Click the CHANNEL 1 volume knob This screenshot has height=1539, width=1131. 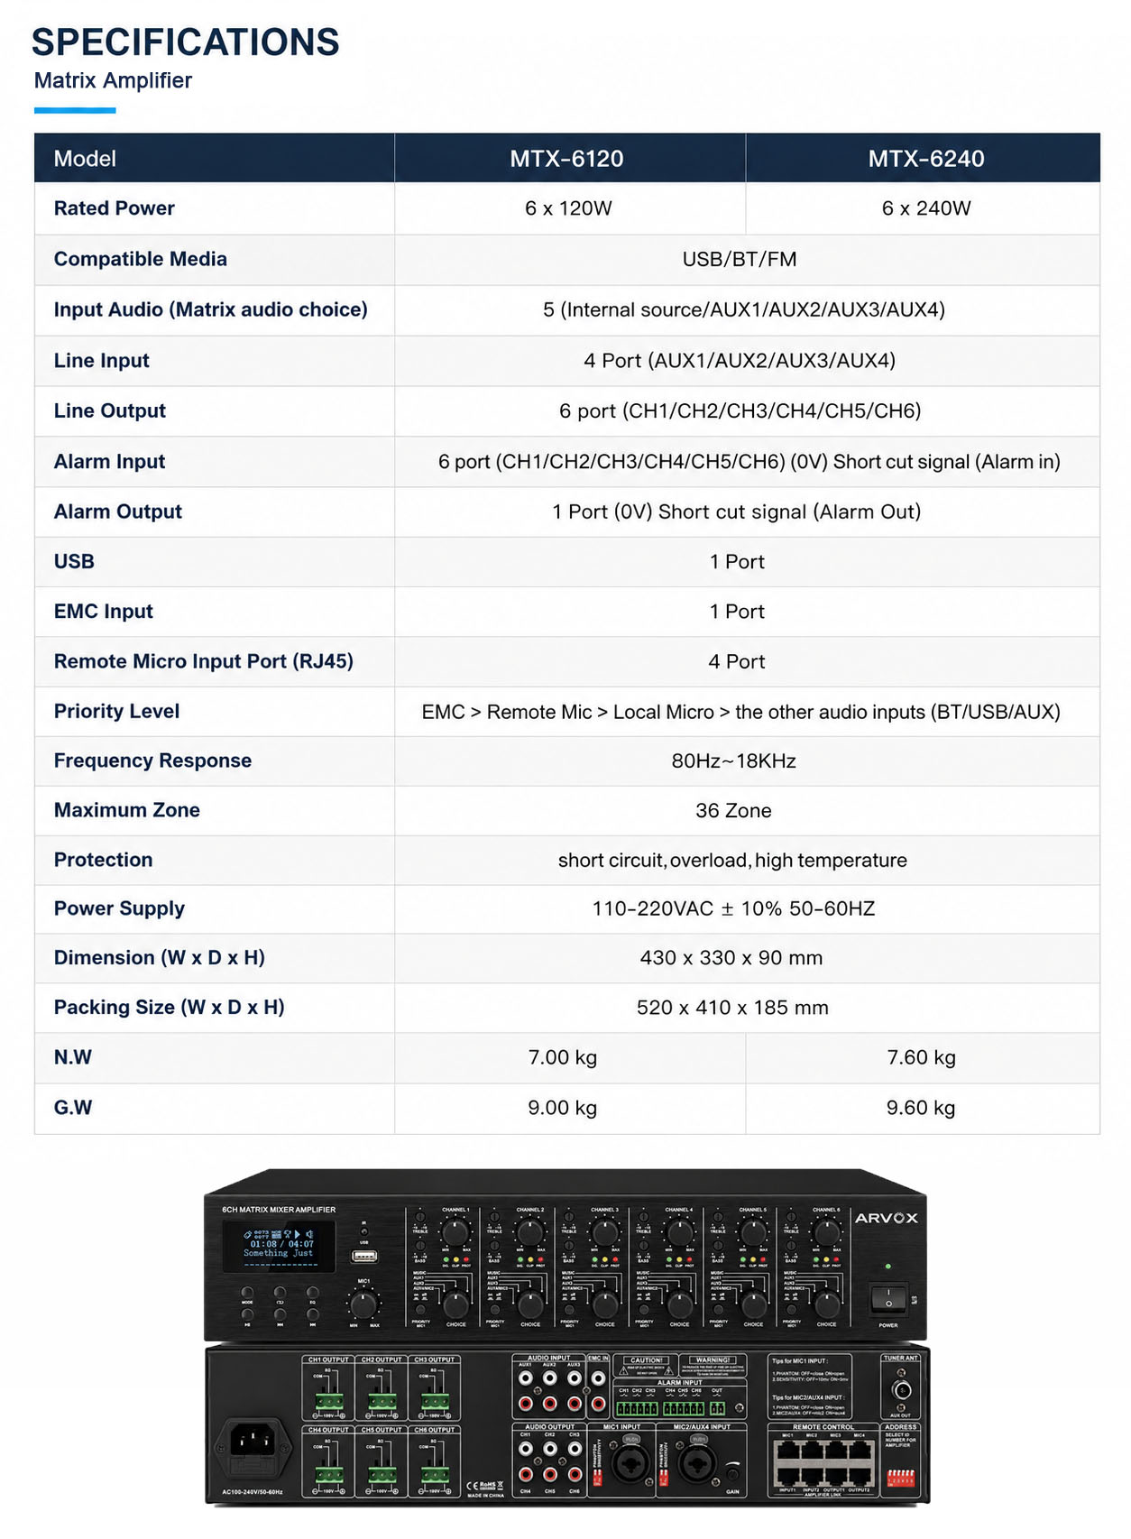455,1231
